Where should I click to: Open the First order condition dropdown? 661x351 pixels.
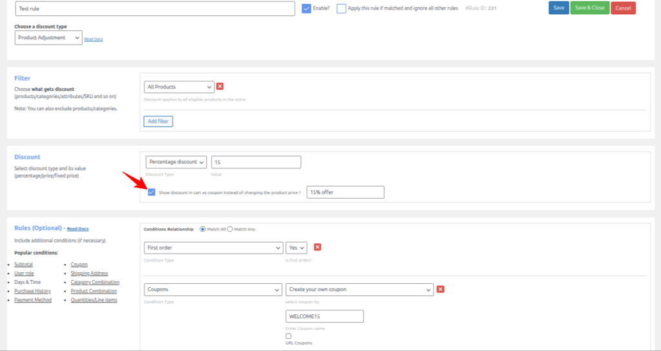click(x=214, y=248)
